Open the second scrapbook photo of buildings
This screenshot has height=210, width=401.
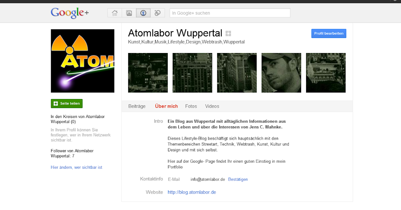pyautogui.click(x=192, y=73)
